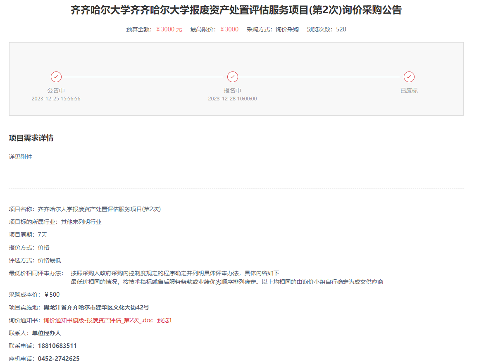Click the 已废标 checkmark step icon

(x=409, y=77)
